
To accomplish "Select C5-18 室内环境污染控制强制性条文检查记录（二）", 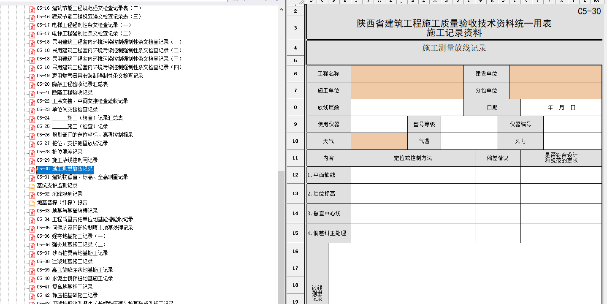I will (109, 50).
